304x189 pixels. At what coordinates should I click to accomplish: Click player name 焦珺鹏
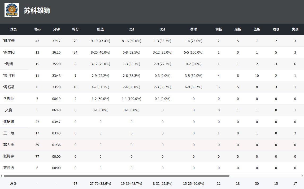tap(8, 122)
